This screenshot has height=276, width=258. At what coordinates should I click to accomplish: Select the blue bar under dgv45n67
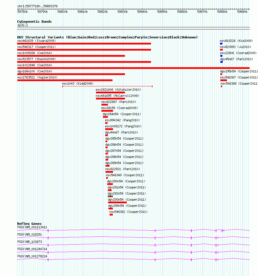pyautogui.click(x=221, y=62)
